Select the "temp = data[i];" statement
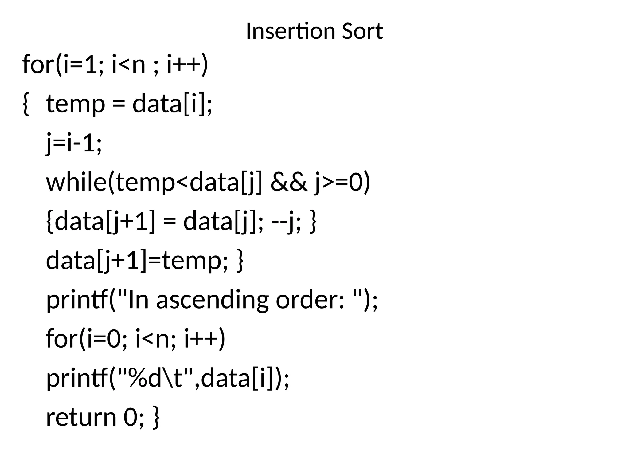629x472 pixels. pos(129,104)
